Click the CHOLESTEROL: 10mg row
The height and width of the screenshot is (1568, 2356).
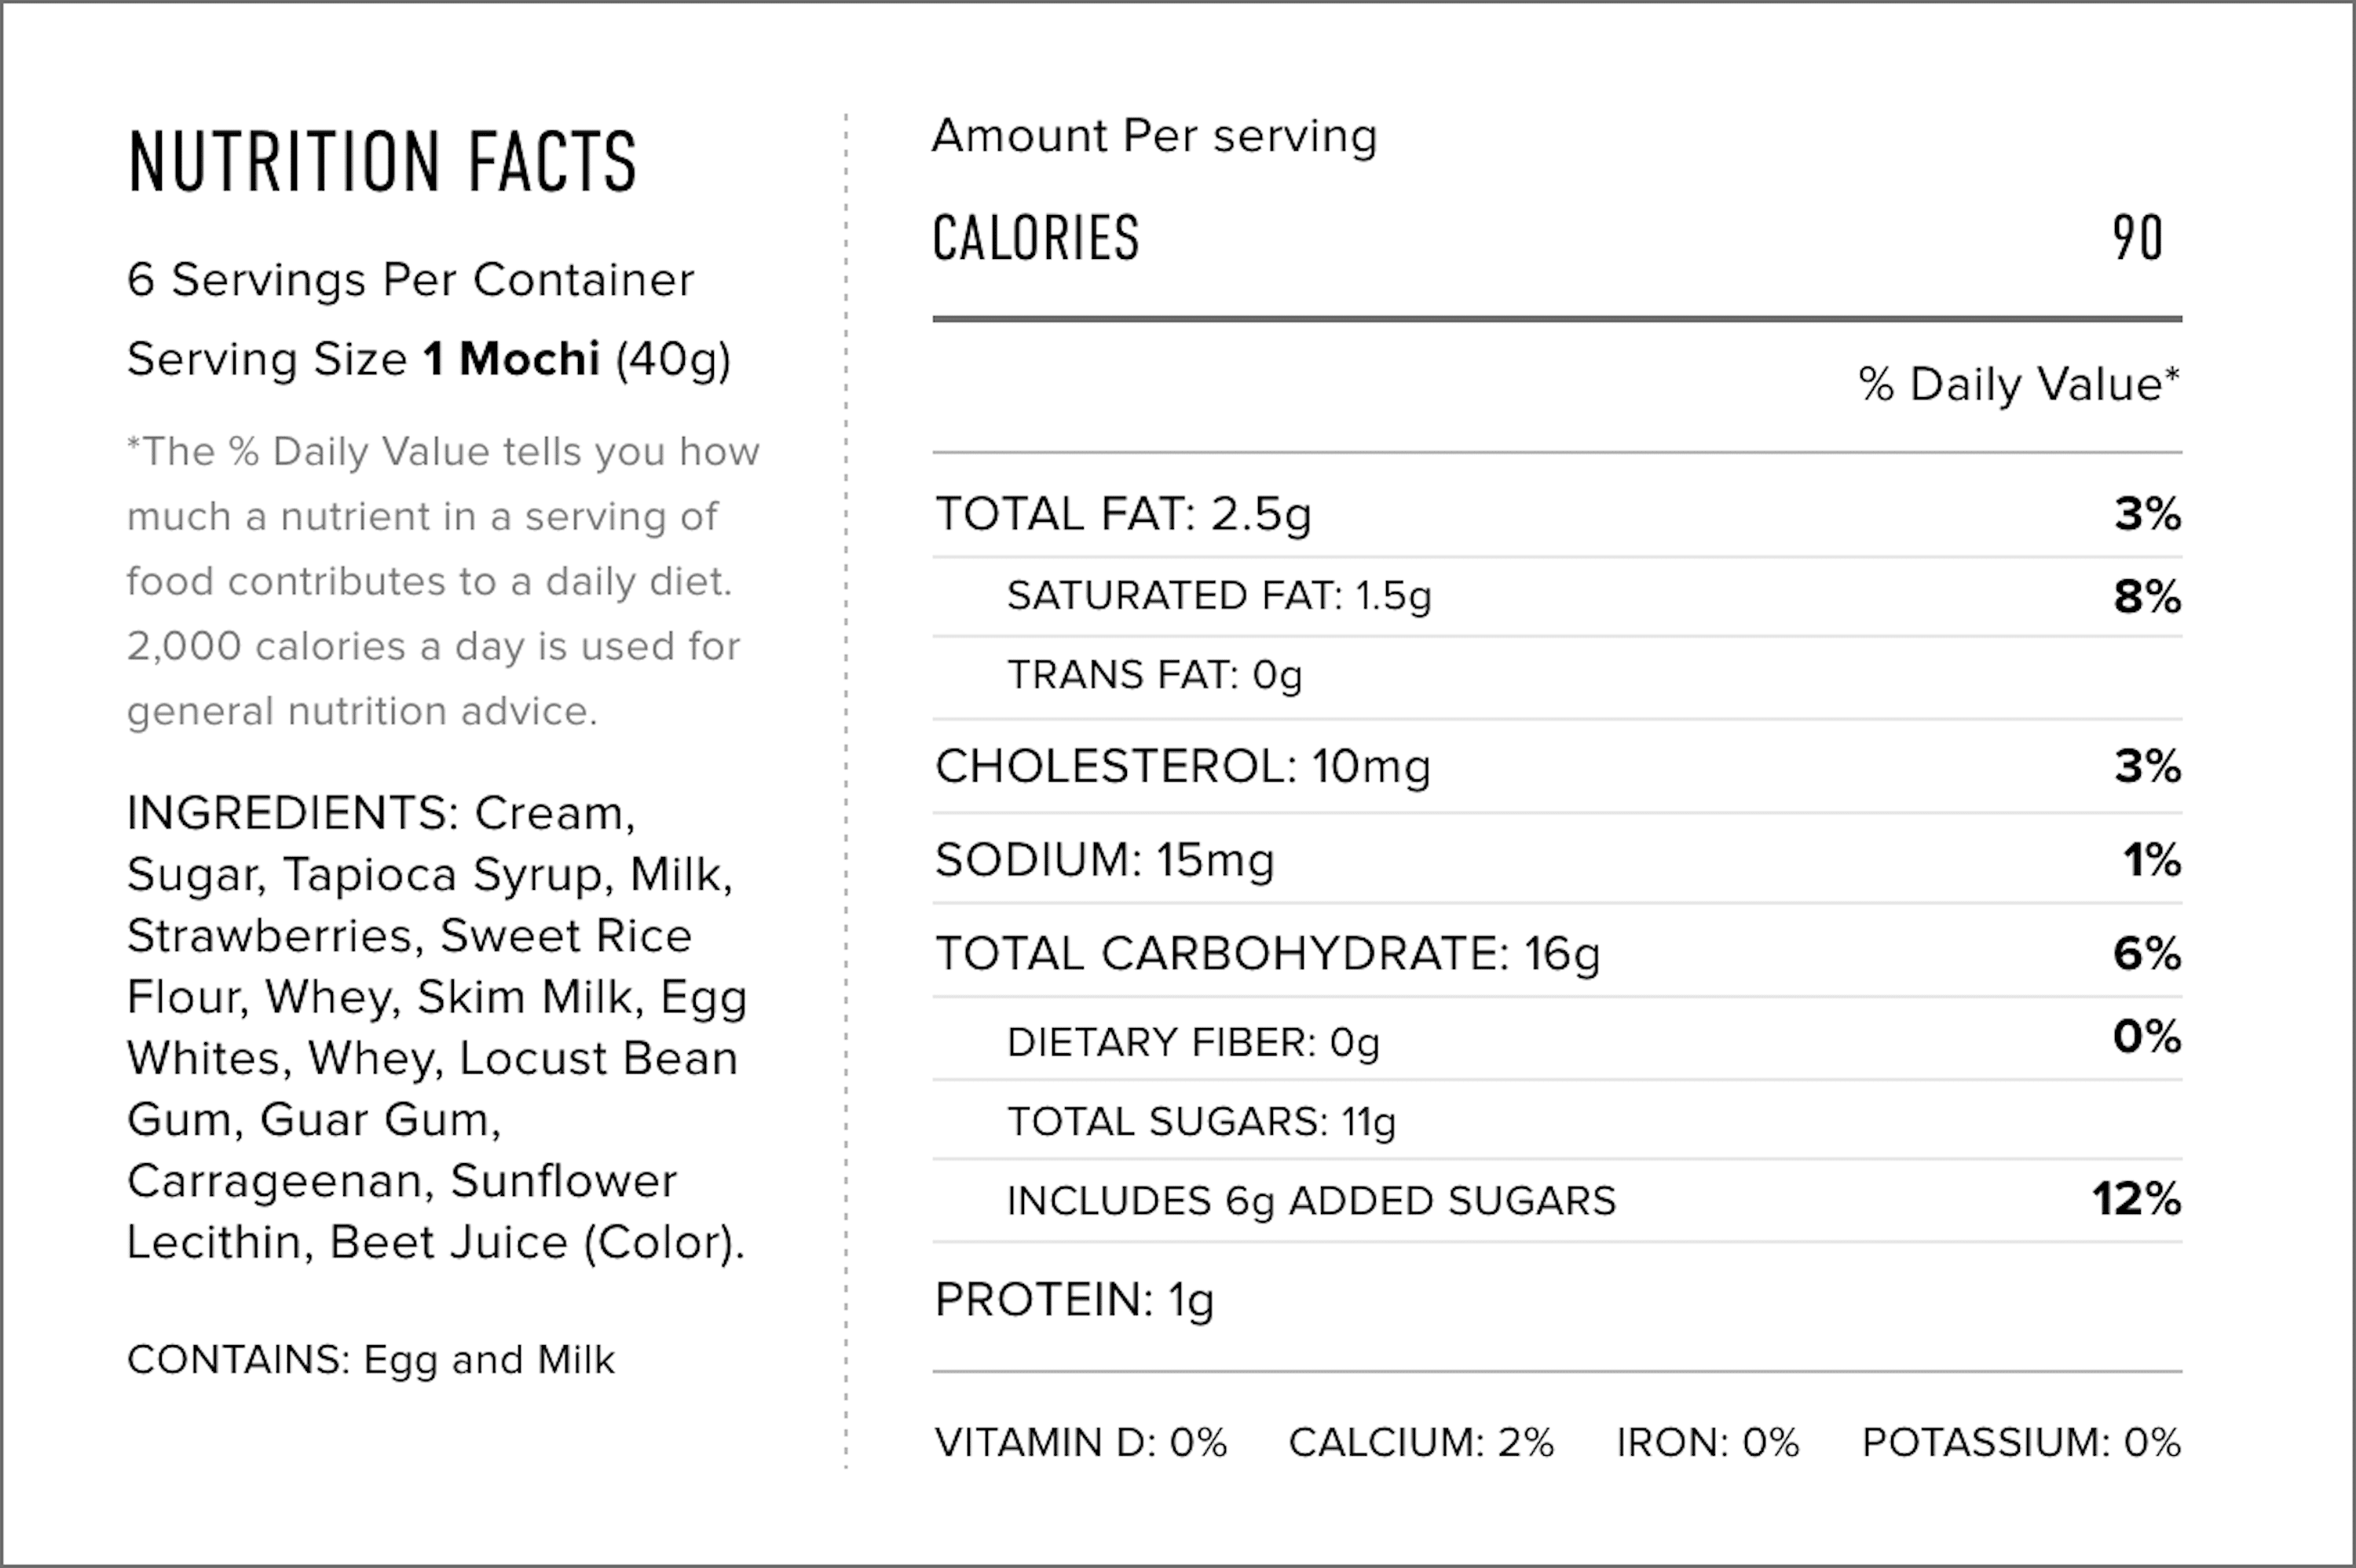pos(1183,767)
